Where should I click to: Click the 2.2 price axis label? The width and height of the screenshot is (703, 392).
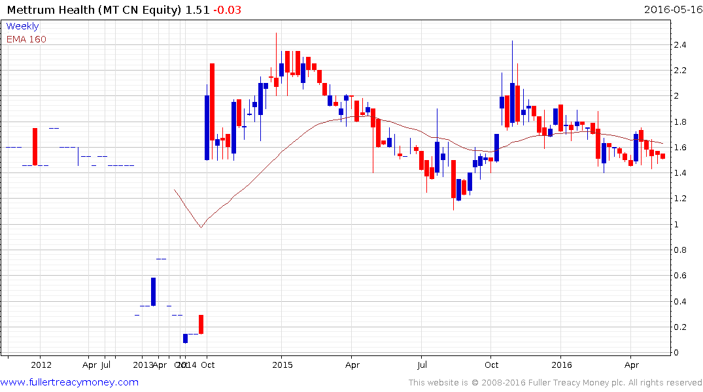pos(679,71)
